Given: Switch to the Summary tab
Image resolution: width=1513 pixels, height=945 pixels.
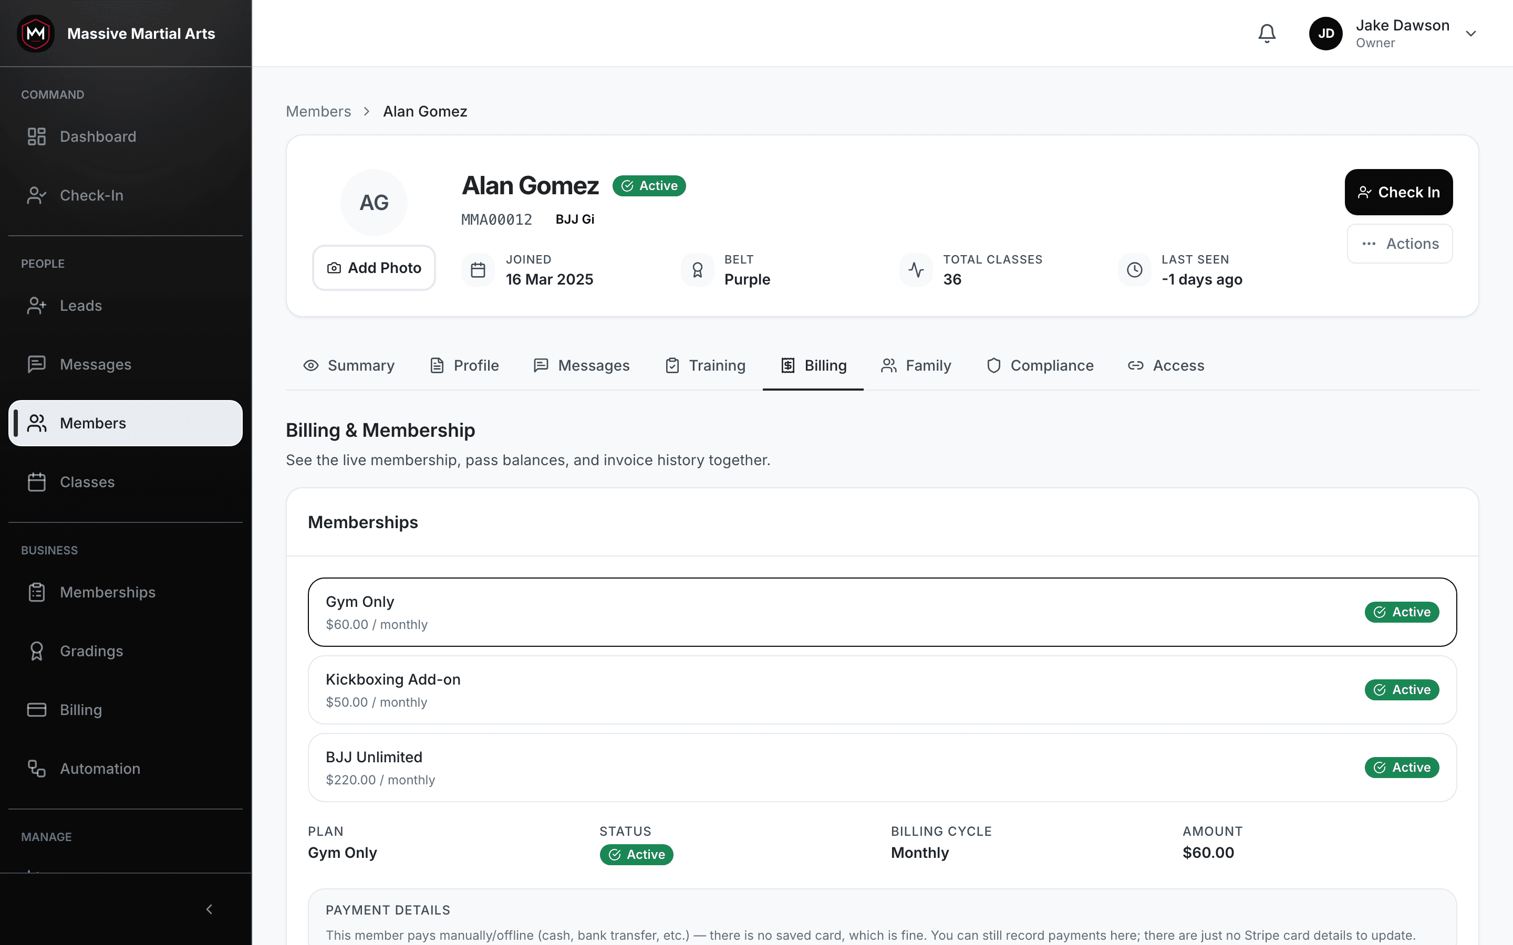Looking at the screenshot, I should [x=348, y=365].
